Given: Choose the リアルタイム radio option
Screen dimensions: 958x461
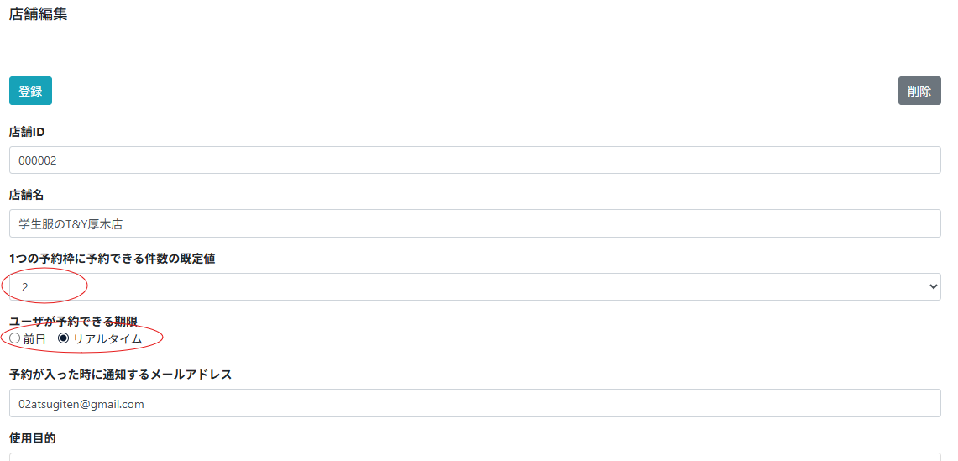Looking at the screenshot, I should tap(63, 338).
